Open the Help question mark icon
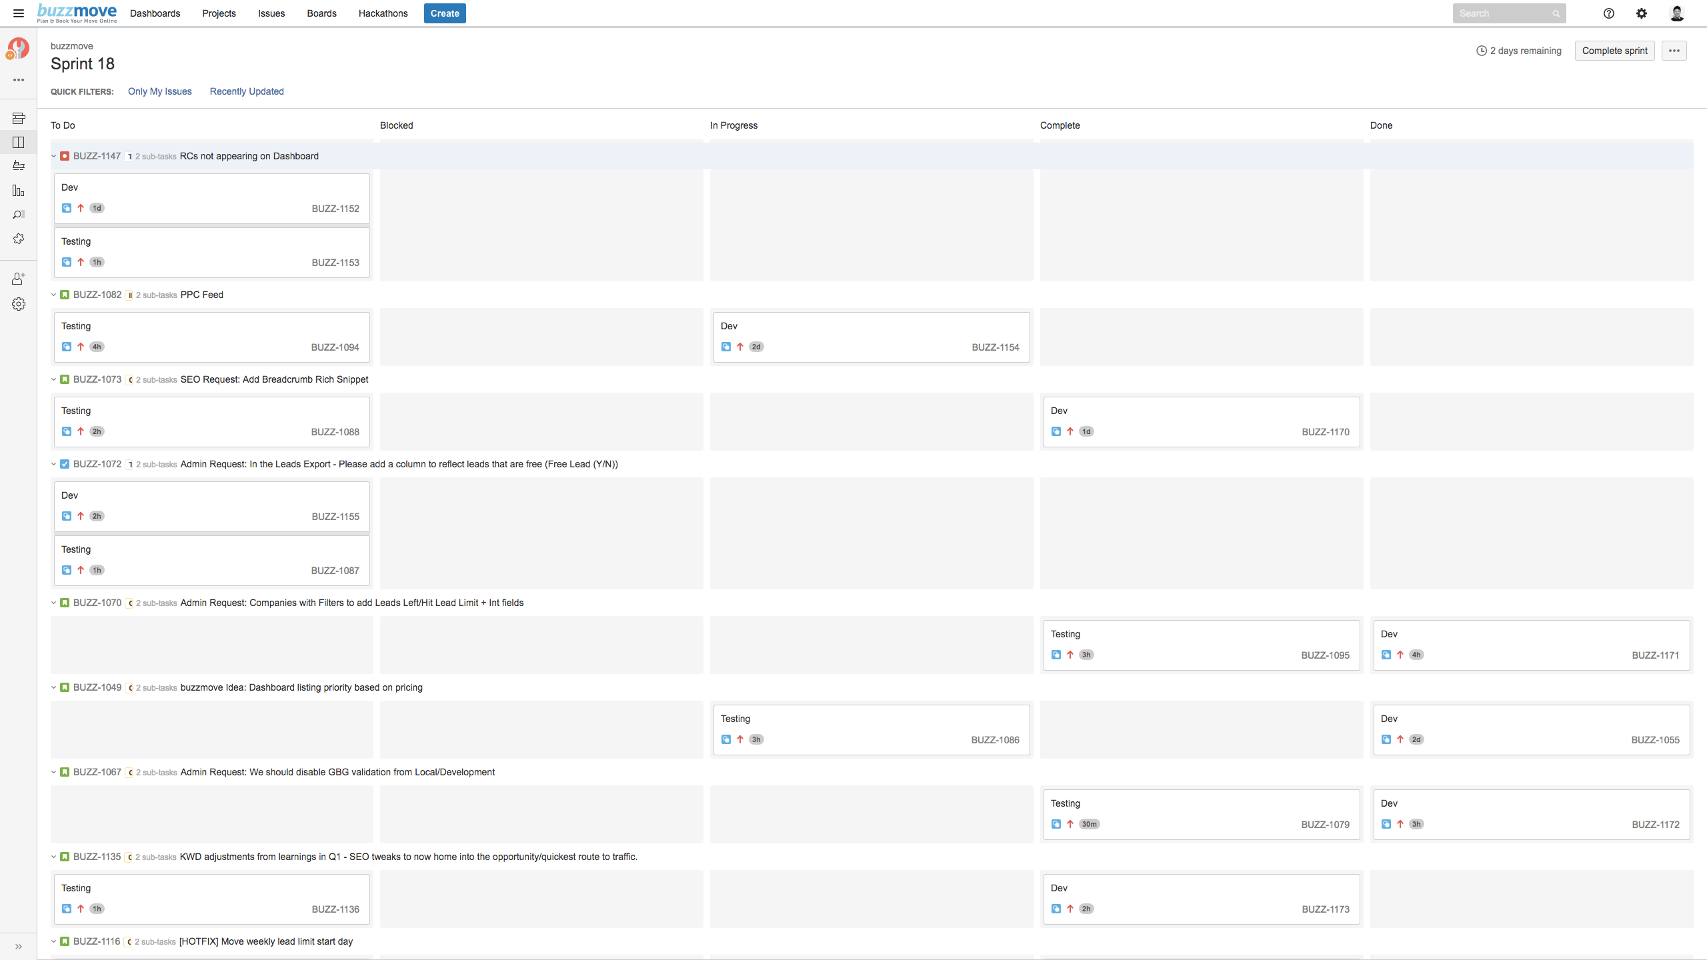This screenshot has width=1707, height=960. 1609,13
